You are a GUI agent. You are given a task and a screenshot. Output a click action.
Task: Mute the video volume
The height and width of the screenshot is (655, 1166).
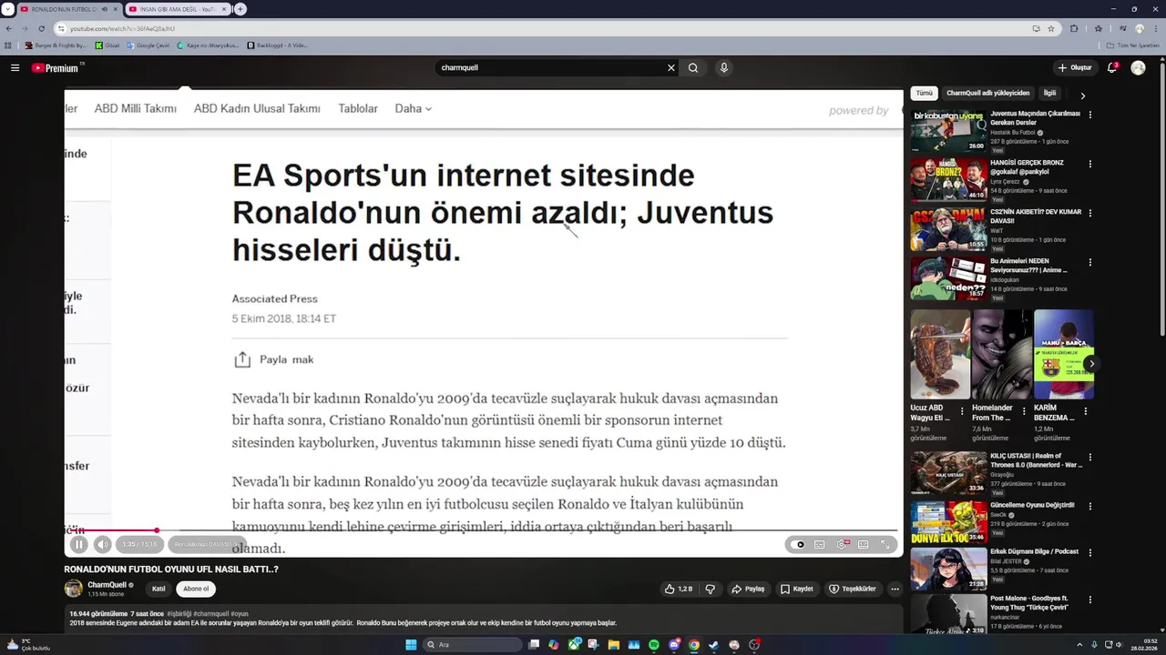pyautogui.click(x=103, y=544)
